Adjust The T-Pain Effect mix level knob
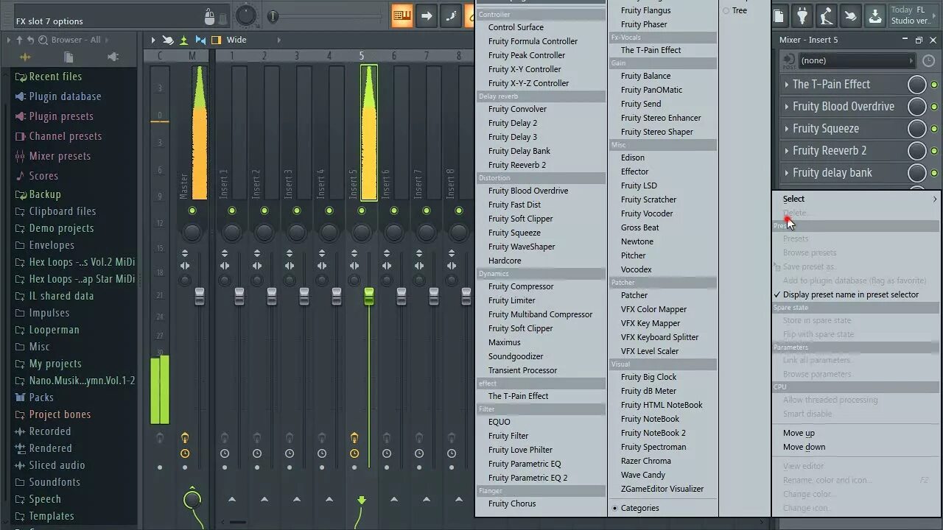The width and height of the screenshot is (943, 530). pyautogui.click(x=916, y=85)
